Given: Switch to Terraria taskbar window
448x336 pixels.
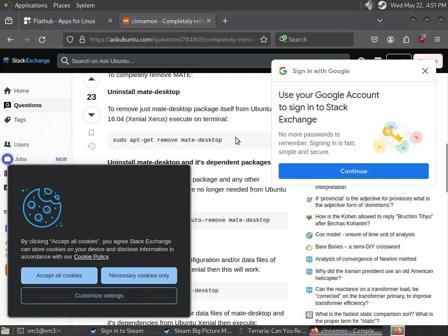Looking at the screenshot, I should (x=272, y=331).
